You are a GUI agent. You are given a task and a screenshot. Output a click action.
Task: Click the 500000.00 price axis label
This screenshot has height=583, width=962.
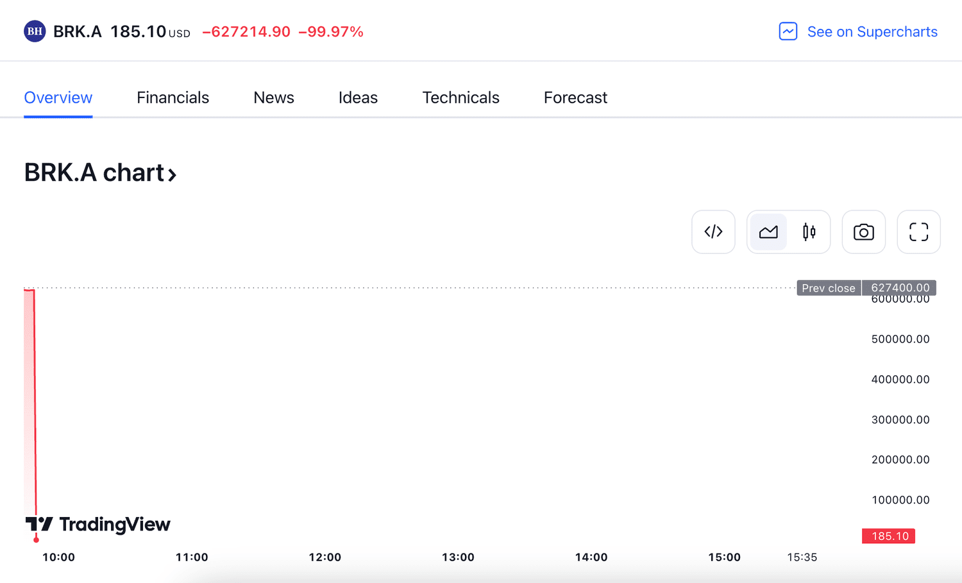tap(900, 339)
